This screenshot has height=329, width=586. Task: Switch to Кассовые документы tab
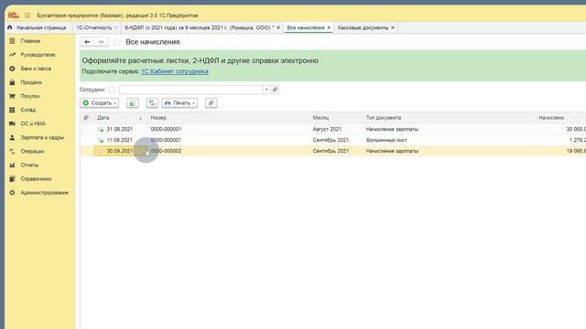click(x=363, y=27)
